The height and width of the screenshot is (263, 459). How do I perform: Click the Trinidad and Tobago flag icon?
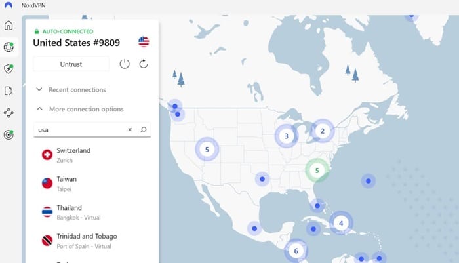pyautogui.click(x=47, y=241)
